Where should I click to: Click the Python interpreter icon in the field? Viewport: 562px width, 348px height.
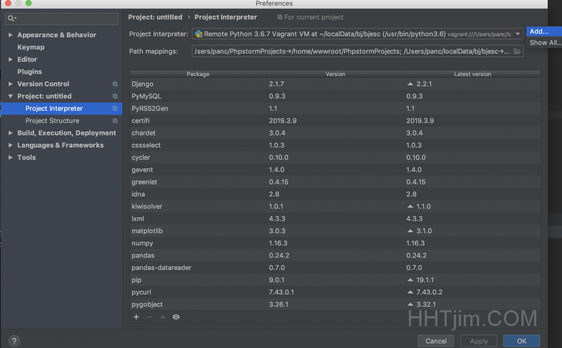click(x=198, y=34)
